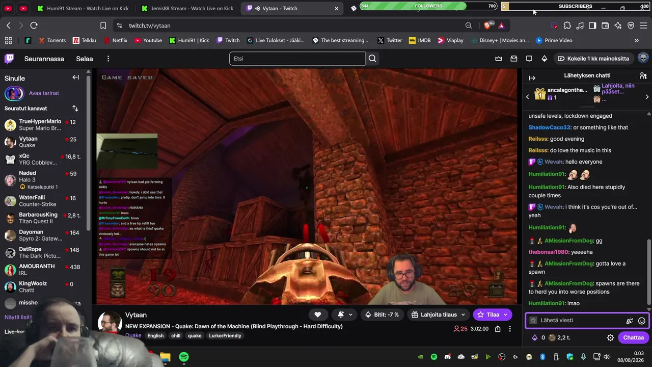Focus the Etsi search field
The image size is (652, 367).
click(297, 59)
